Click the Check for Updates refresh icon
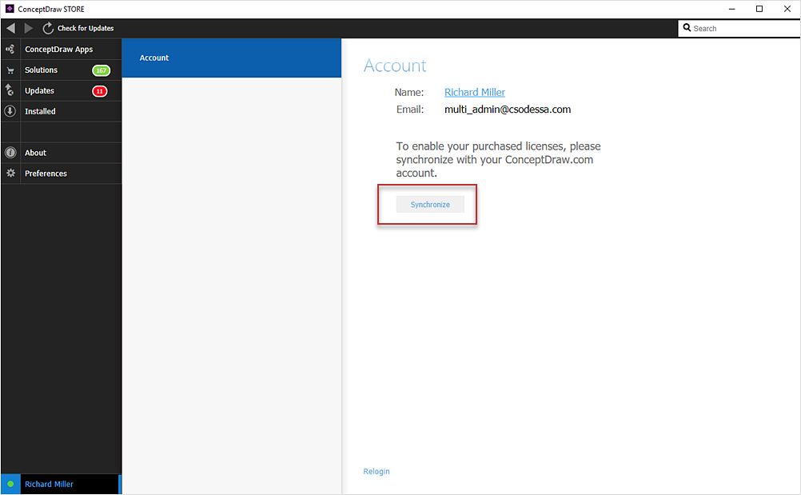 48,28
